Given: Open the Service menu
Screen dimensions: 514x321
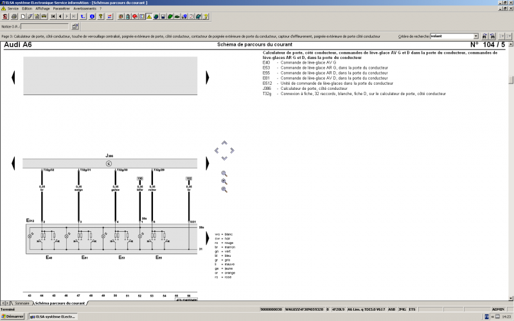Looking at the screenshot, I should pyautogui.click(x=13, y=8).
